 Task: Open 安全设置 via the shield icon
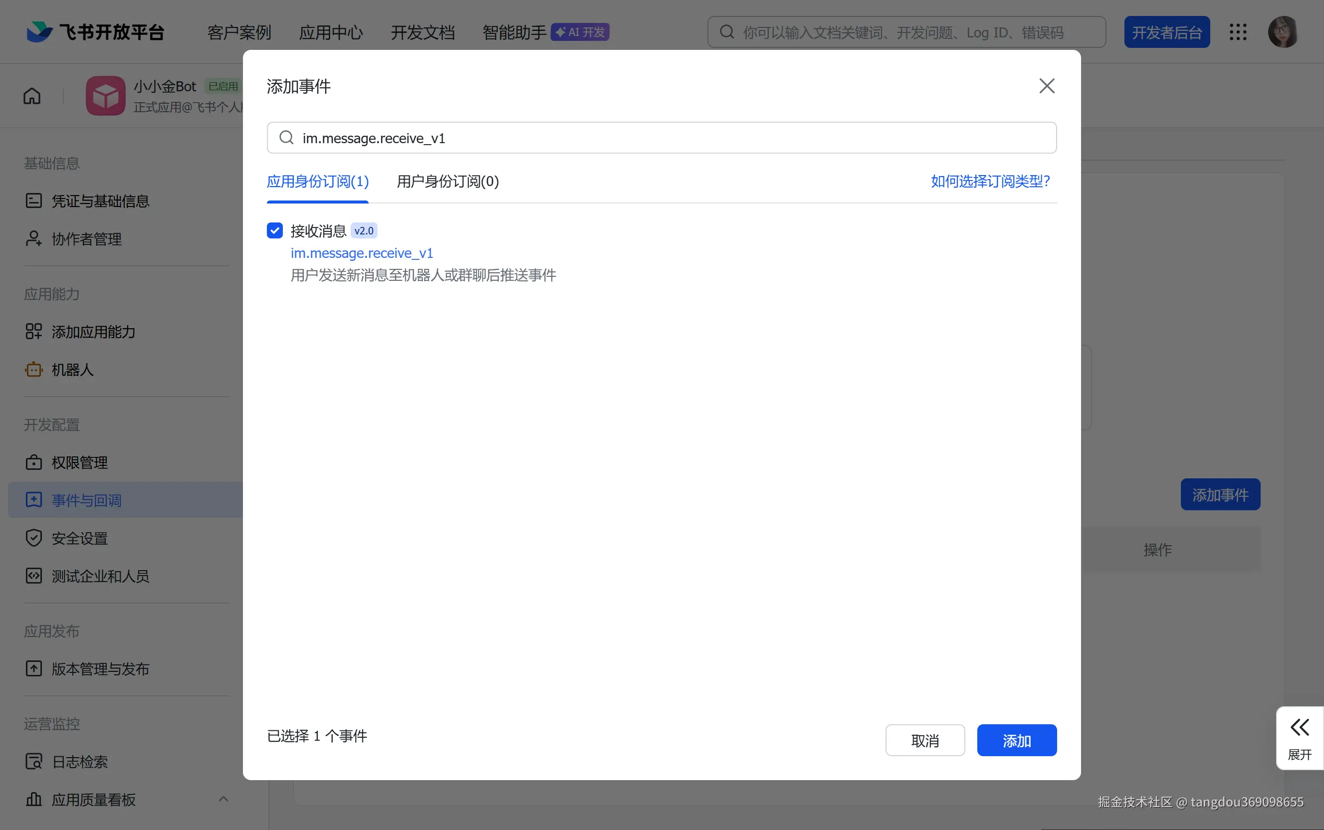(x=33, y=537)
